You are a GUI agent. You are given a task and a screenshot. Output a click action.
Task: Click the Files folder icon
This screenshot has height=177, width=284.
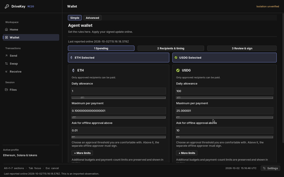(x=7, y=90)
